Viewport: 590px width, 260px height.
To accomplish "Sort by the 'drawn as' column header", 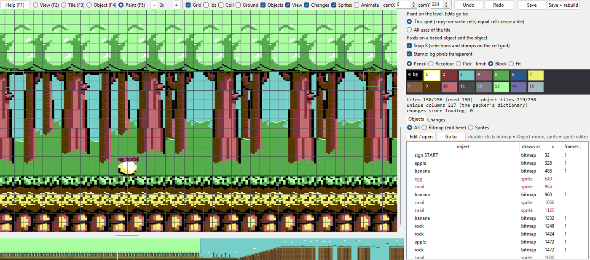I will click(531, 146).
